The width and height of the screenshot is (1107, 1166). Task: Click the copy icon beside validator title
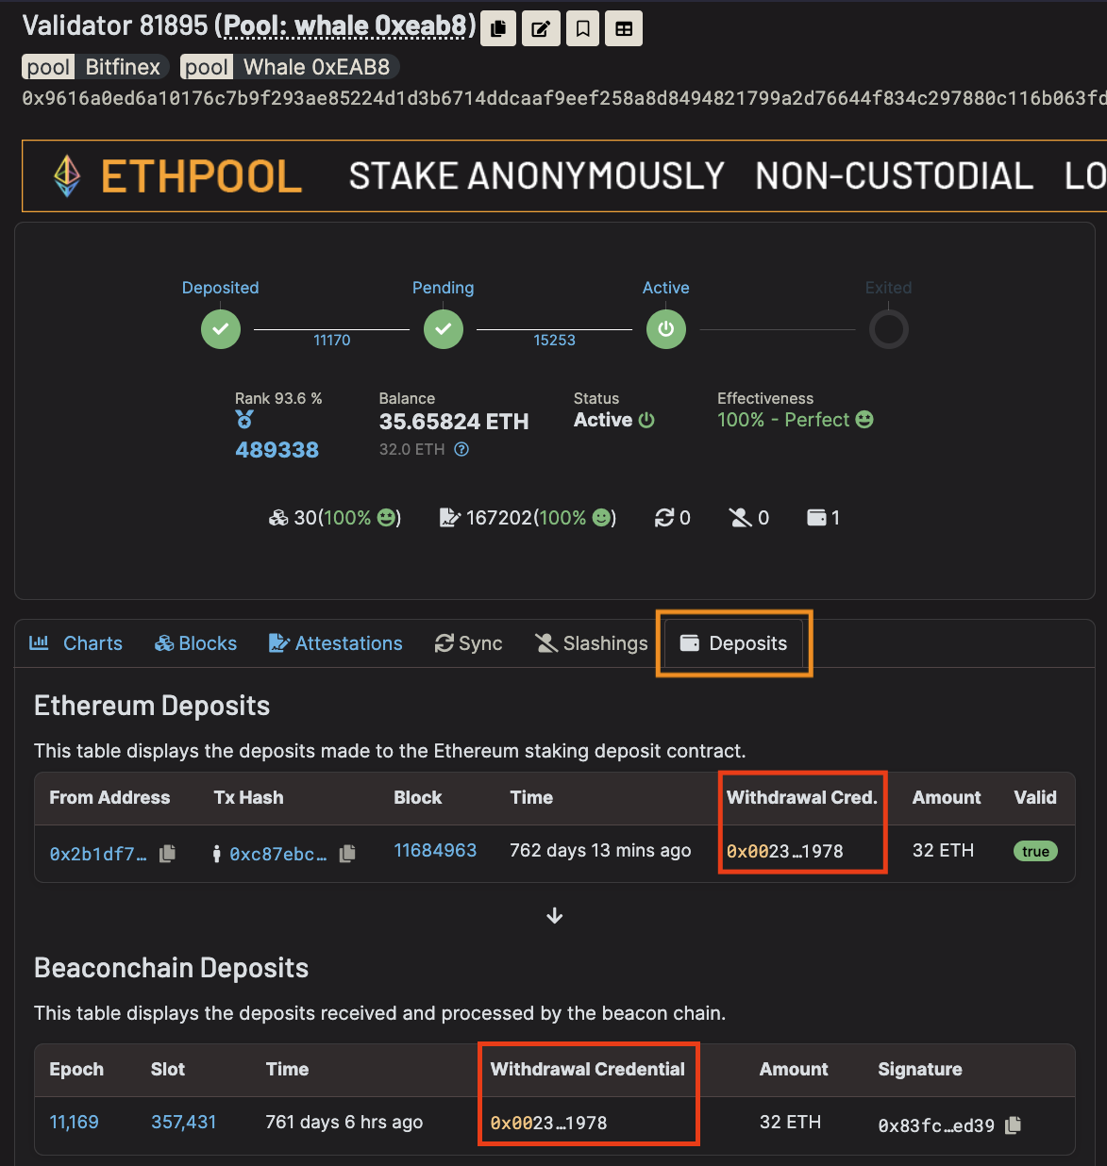(x=498, y=28)
